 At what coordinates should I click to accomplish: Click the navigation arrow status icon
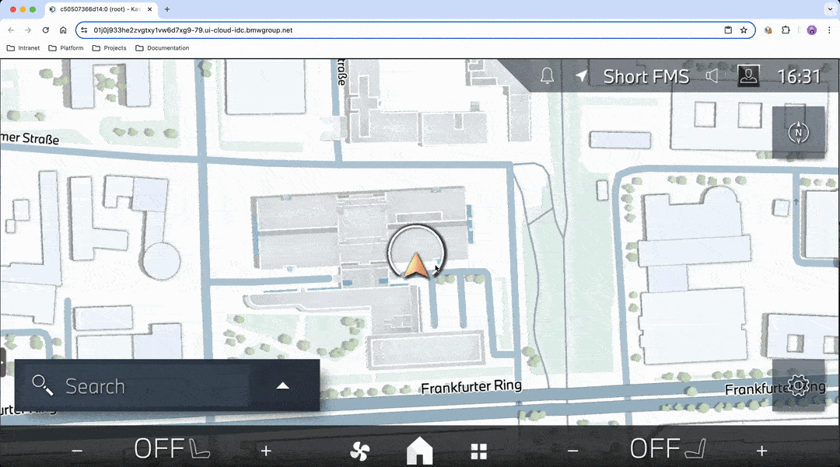[582, 76]
